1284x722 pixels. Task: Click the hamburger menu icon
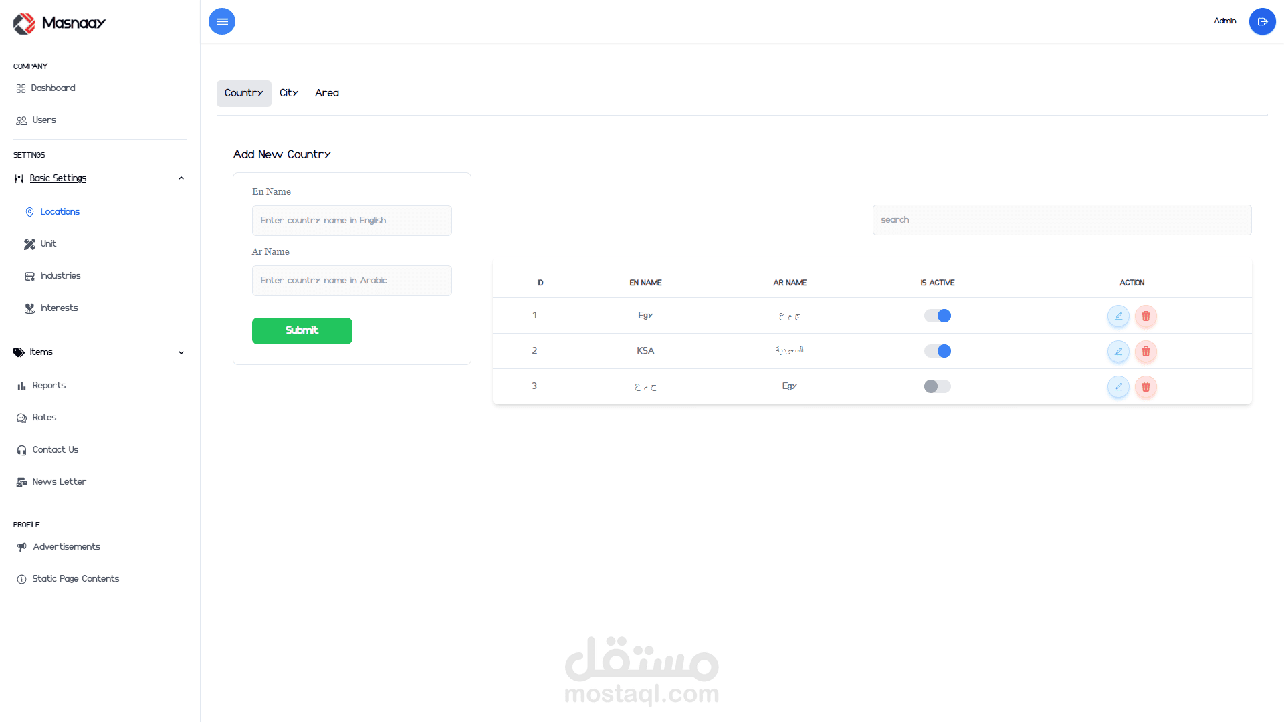click(222, 21)
